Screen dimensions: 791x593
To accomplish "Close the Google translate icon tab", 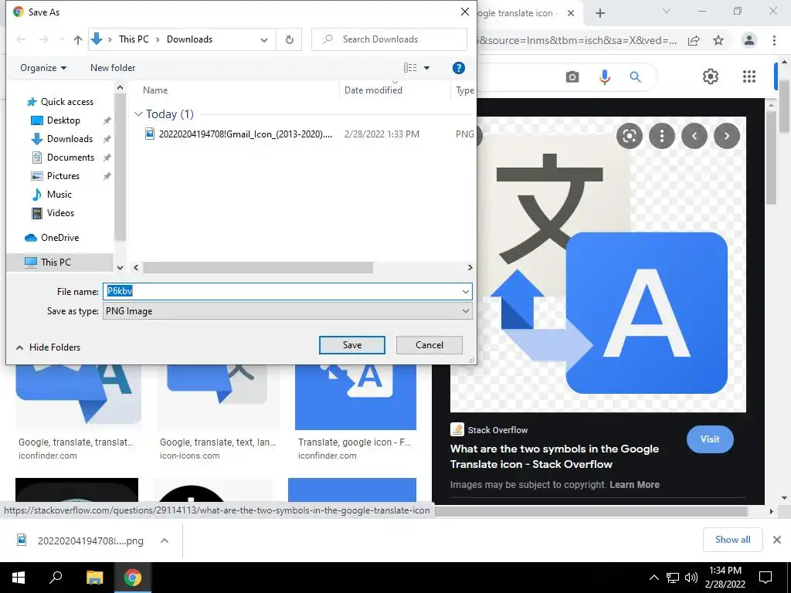I will (x=571, y=13).
